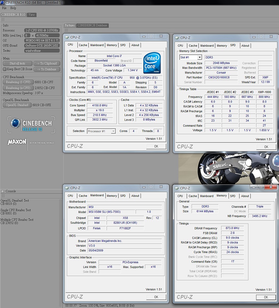Click the CPU-Z icon of the Processor window title bar
The image size is (279, 308).
click(x=67, y=37)
